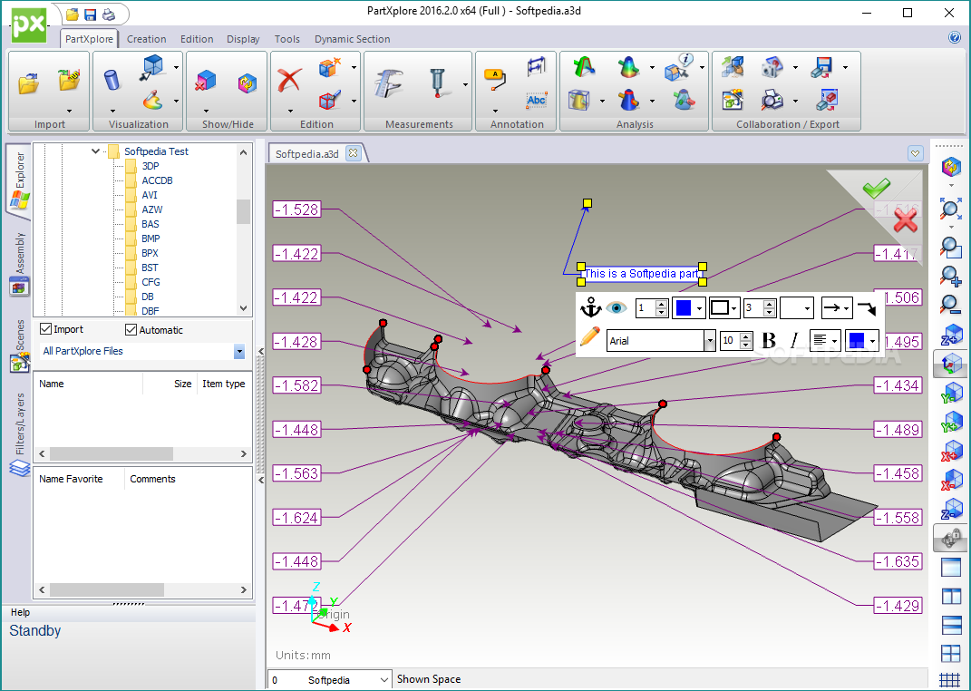Click the Abc text annotation icon
971x691 pixels.
537,101
